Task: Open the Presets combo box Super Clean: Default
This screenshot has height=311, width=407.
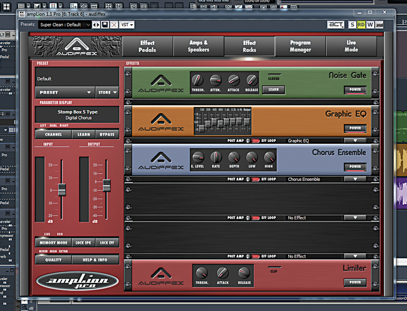Action: (x=64, y=25)
